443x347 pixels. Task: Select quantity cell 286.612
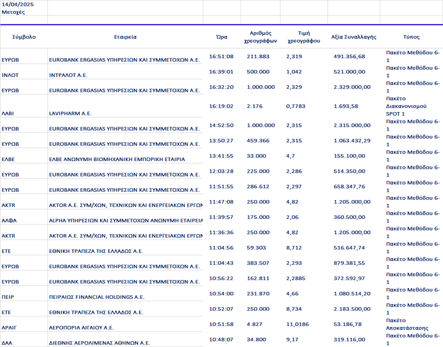tap(258, 187)
